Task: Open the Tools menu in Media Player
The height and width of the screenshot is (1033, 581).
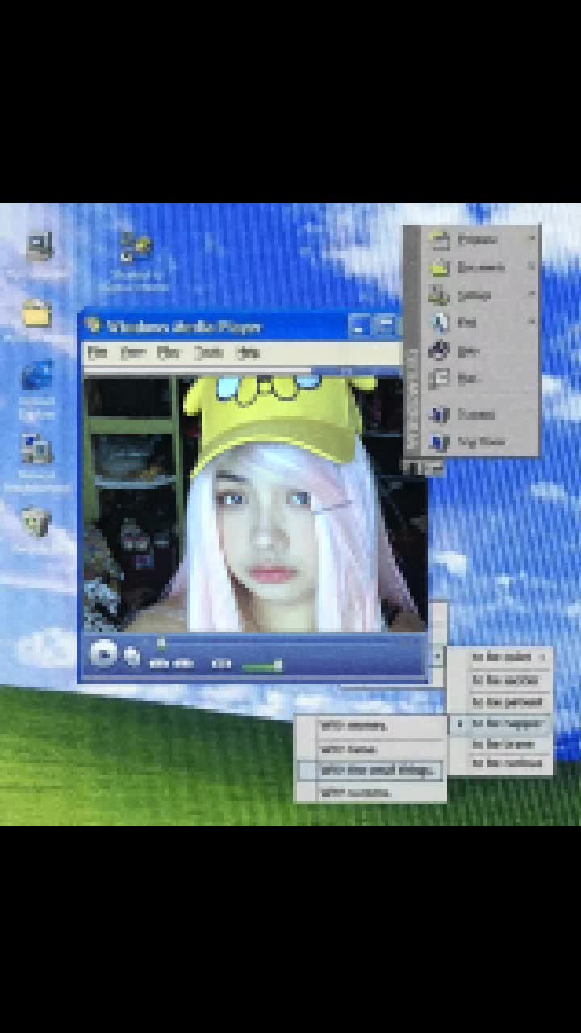Action: click(x=208, y=353)
